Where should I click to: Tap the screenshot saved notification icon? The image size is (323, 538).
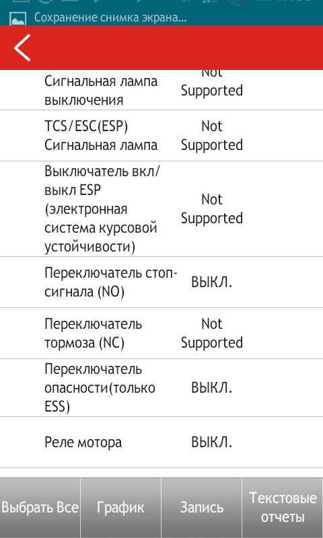(17, 20)
